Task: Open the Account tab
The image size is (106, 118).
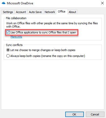Action: coord(21,12)
